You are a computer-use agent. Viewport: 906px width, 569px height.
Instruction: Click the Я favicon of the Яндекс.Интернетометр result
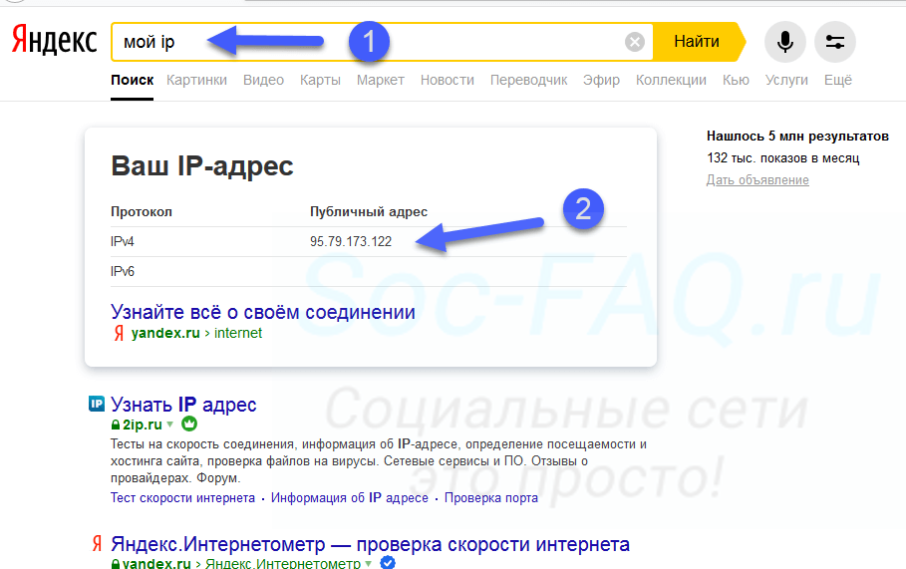coord(97,543)
